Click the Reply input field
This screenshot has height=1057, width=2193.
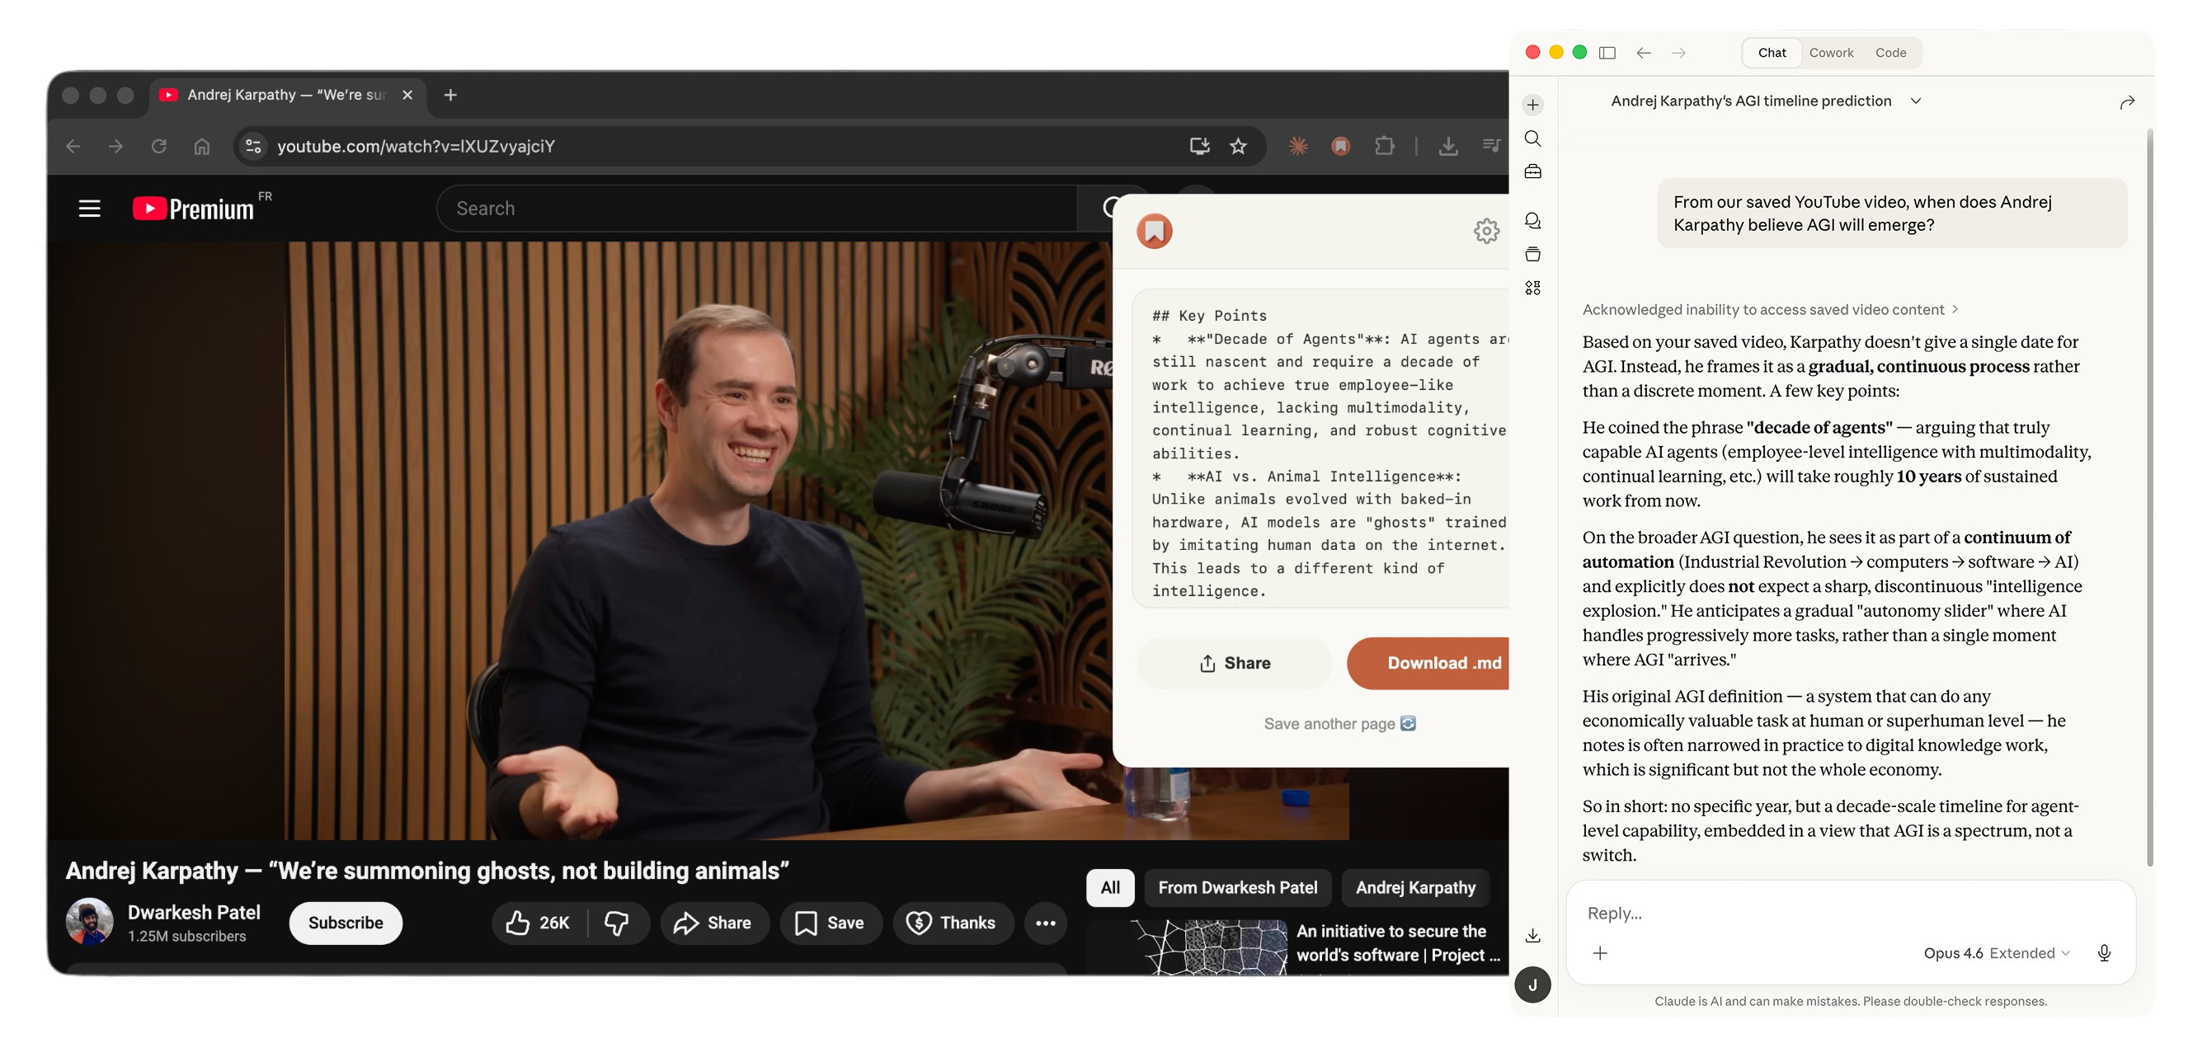point(1830,914)
